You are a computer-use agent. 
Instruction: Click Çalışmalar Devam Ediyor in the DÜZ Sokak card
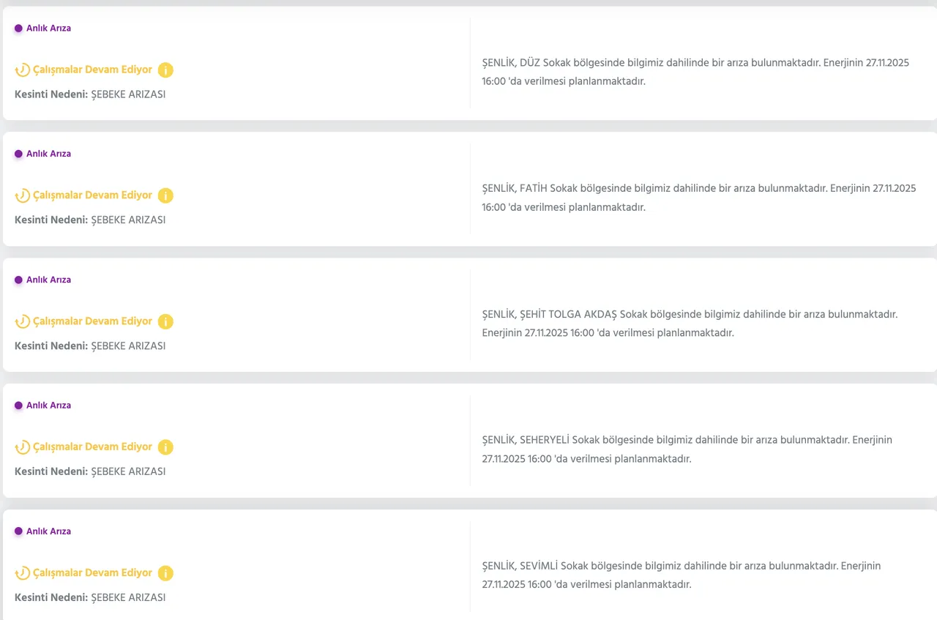tap(92, 70)
